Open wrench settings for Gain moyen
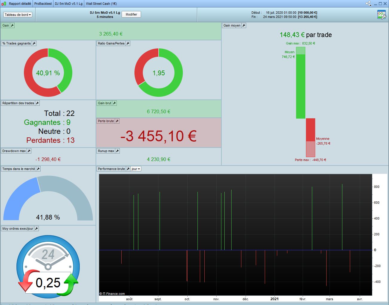The width and height of the screenshot is (389, 305). coord(244,25)
